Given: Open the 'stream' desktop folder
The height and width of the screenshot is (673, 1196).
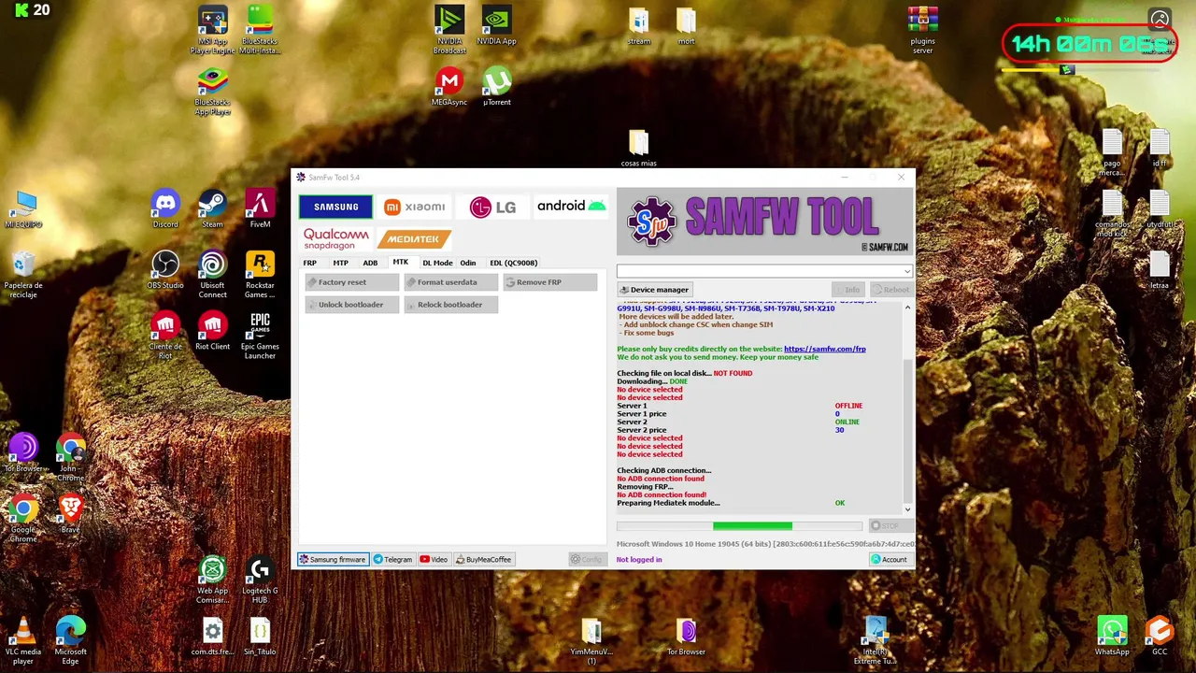Looking at the screenshot, I should click(x=638, y=26).
